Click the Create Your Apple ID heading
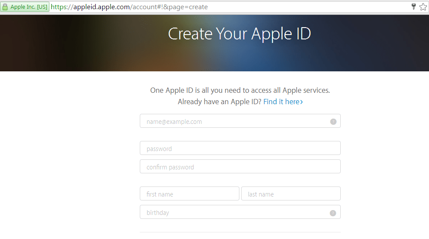Image resolution: width=429 pixels, height=239 pixels. (239, 34)
